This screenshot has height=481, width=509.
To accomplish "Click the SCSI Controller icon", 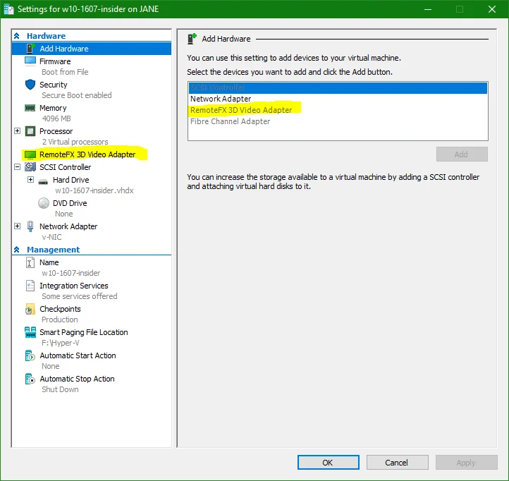I will pyautogui.click(x=30, y=167).
